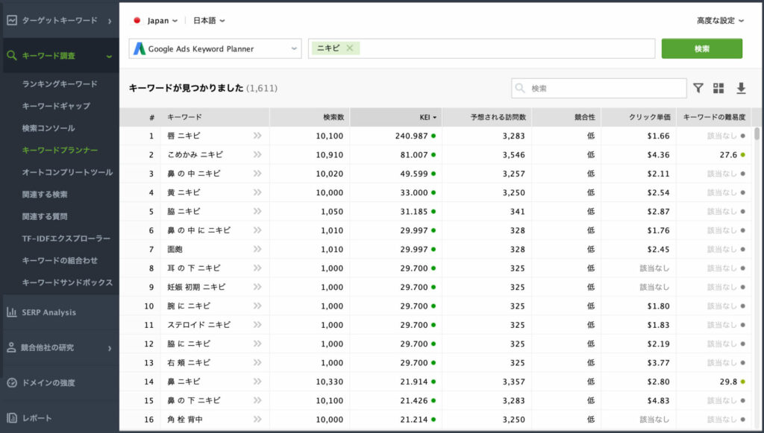Click the green 検索 button
Viewport: 764px width, 433px height.
tap(701, 48)
